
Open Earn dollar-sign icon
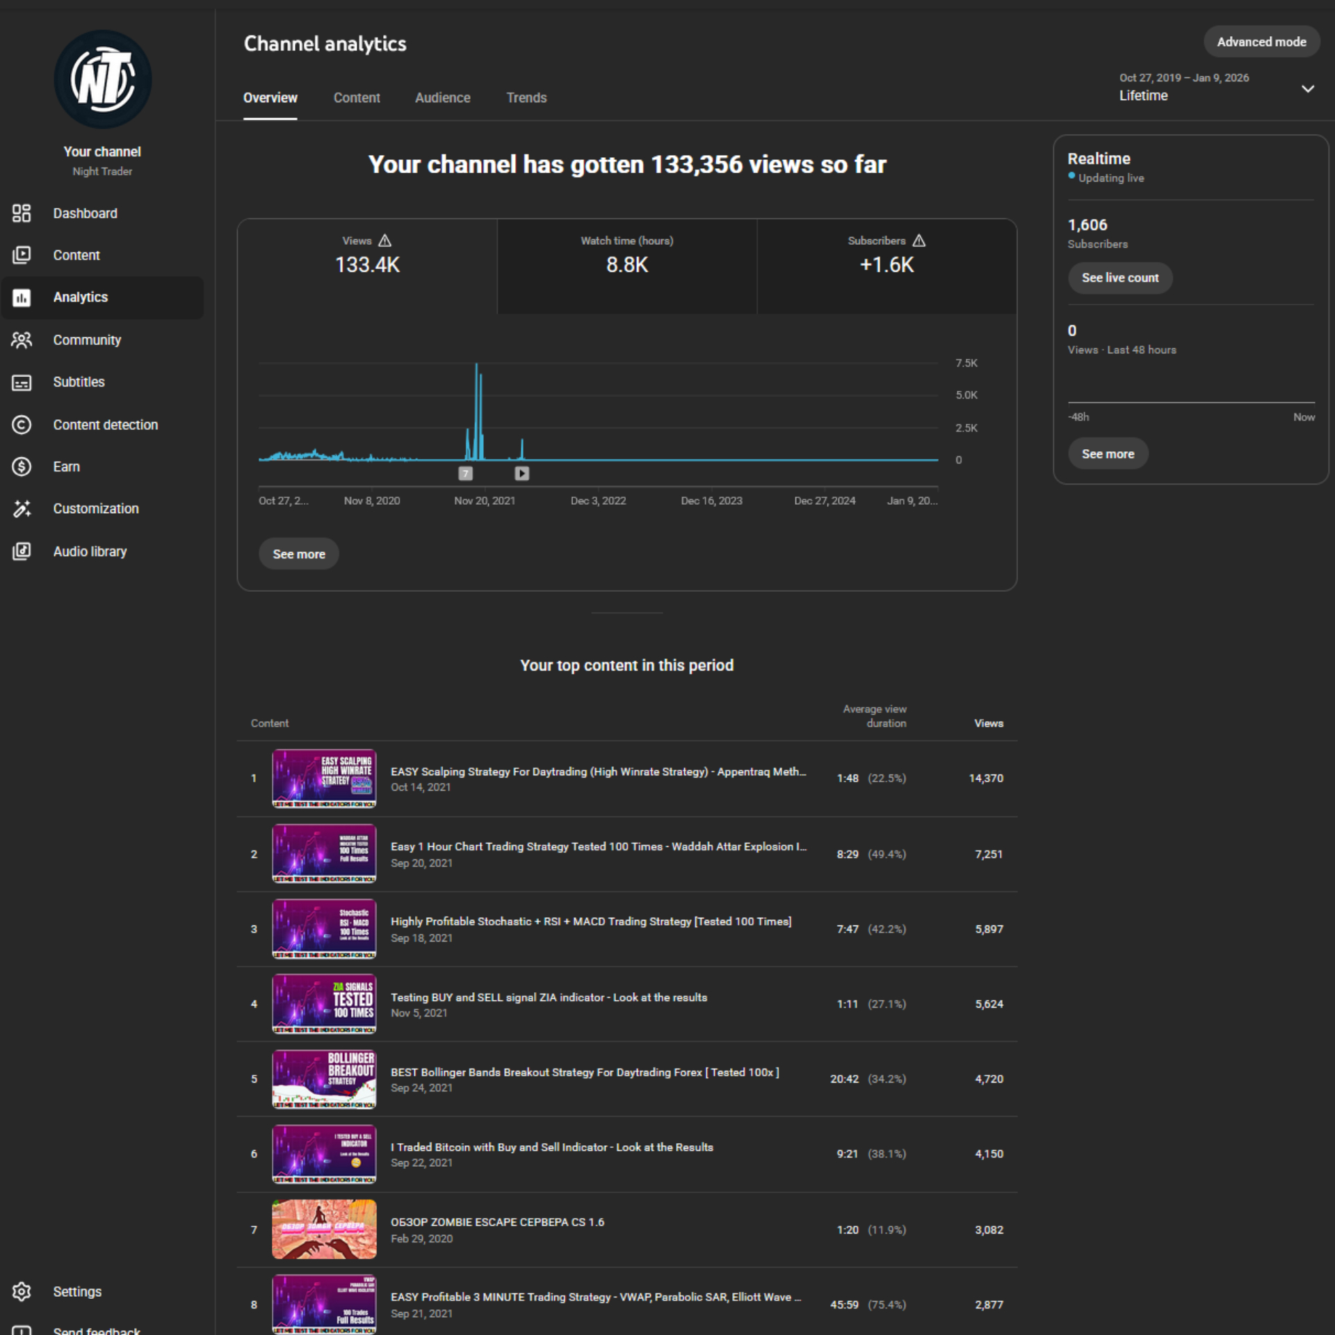coord(22,467)
